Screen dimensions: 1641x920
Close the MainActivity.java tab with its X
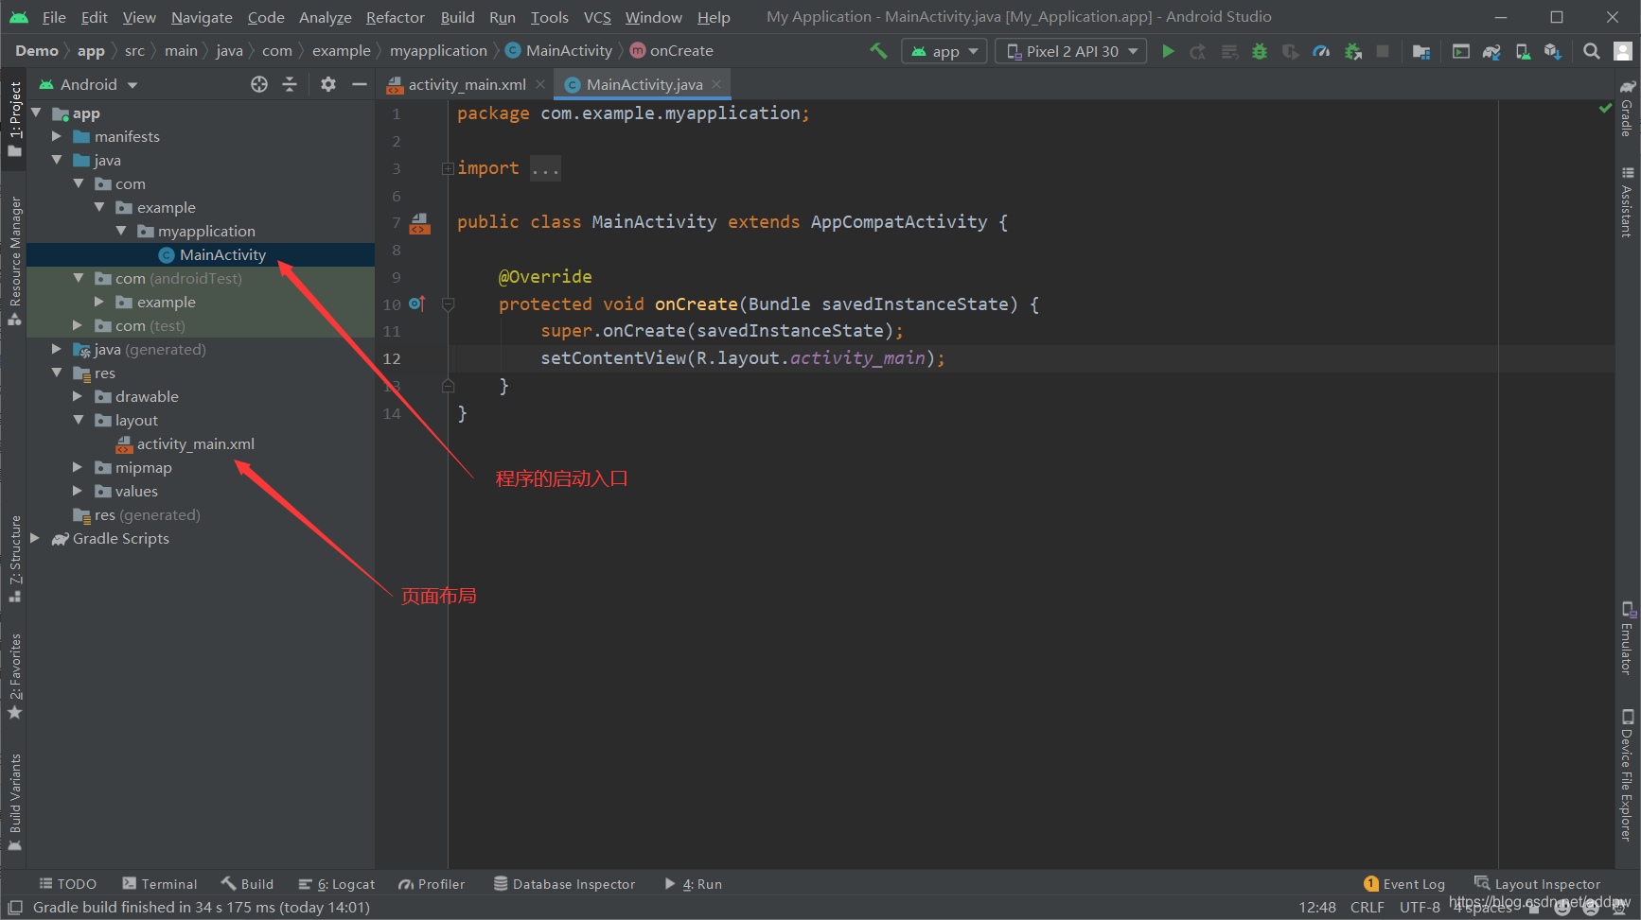(716, 84)
